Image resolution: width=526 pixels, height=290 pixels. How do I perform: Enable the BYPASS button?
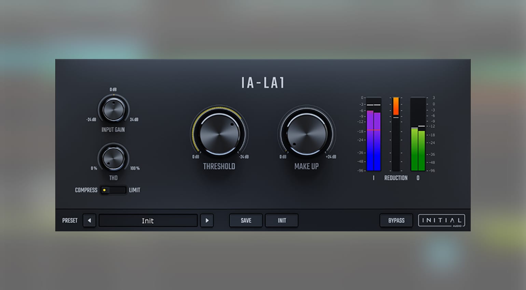396,220
